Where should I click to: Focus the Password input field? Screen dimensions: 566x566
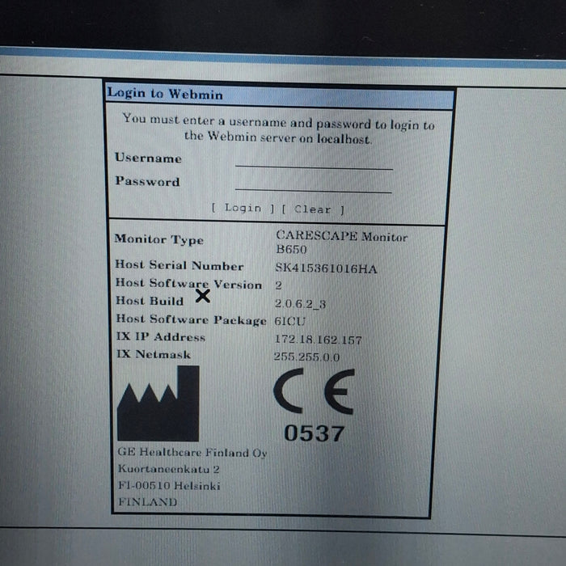click(313, 184)
